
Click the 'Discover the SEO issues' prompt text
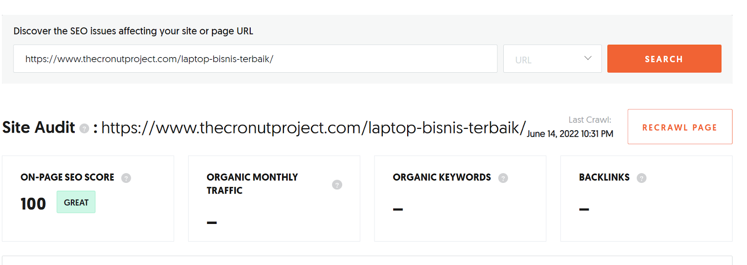coord(133,31)
